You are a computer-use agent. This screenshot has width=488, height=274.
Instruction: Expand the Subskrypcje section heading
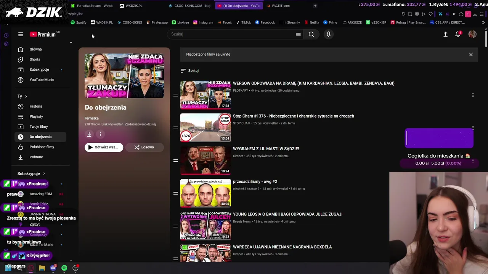31,174
